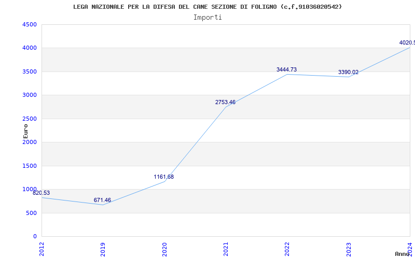
Task: Click the y-axis tick 3000
Action: [30, 95]
